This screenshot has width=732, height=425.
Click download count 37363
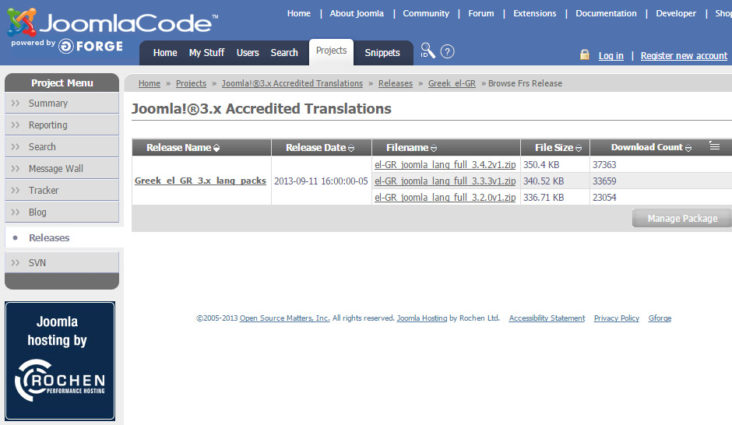pos(604,165)
